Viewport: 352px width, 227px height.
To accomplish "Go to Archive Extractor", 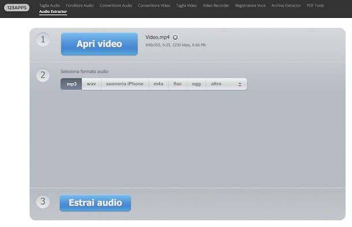I will (x=286, y=6).
